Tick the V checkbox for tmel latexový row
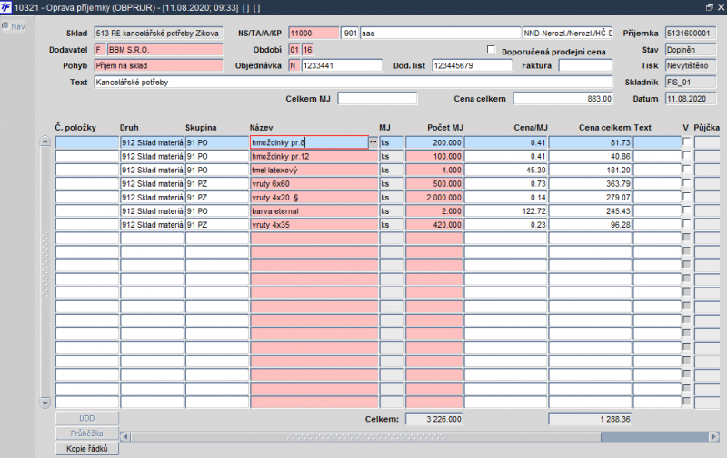 click(x=686, y=170)
